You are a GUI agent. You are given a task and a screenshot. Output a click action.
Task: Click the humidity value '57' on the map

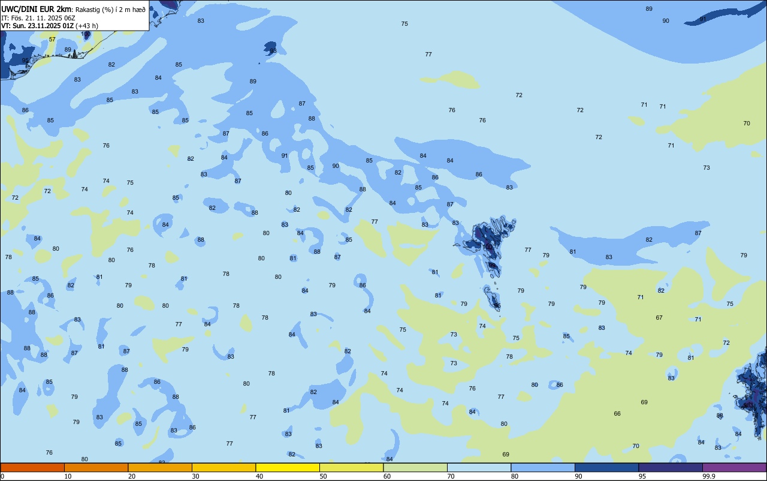pos(52,40)
